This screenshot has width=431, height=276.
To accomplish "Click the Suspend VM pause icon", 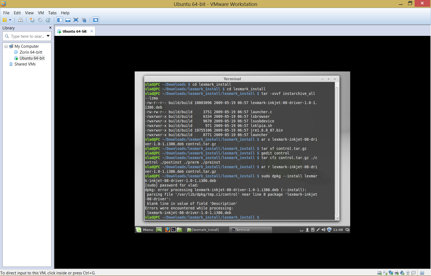I will 5,20.
